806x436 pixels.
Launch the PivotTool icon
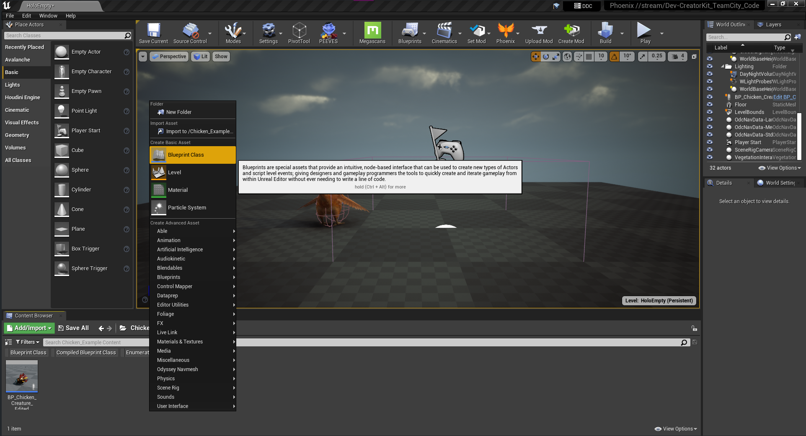pos(299,33)
